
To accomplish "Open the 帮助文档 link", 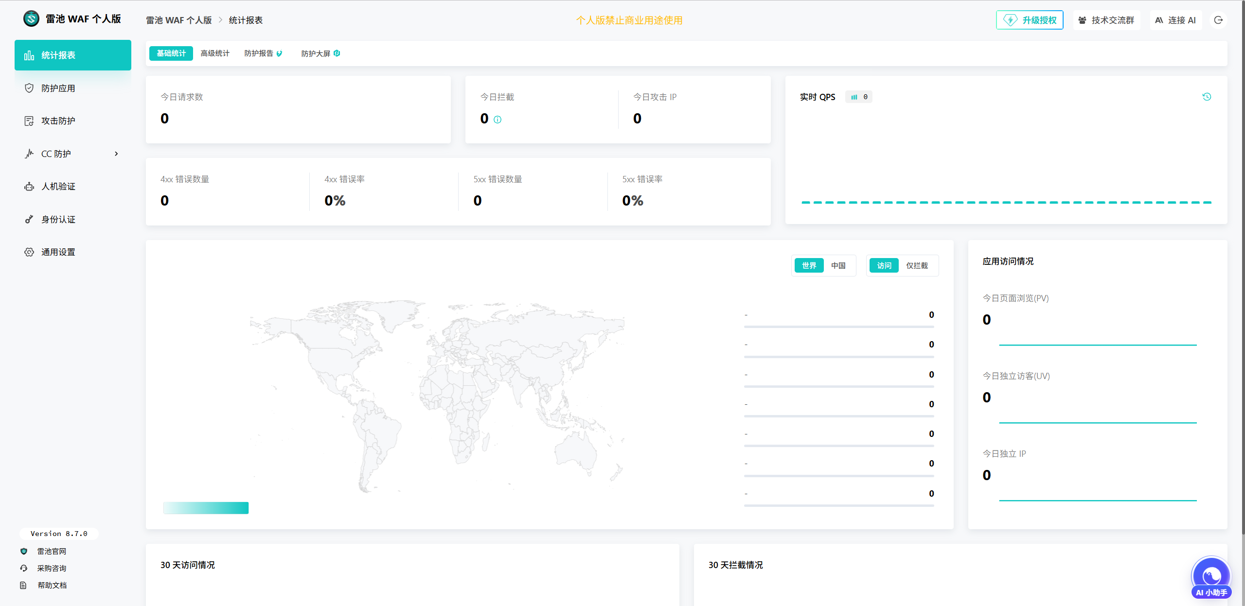I will click(x=52, y=585).
